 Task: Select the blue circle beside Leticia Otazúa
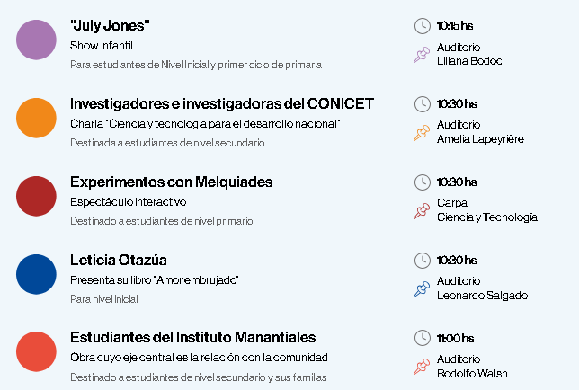click(x=36, y=274)
